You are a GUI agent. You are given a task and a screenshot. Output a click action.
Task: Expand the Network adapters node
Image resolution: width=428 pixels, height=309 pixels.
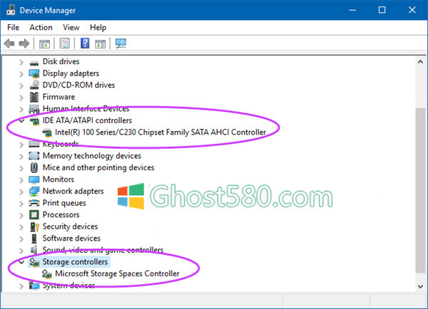21,192
